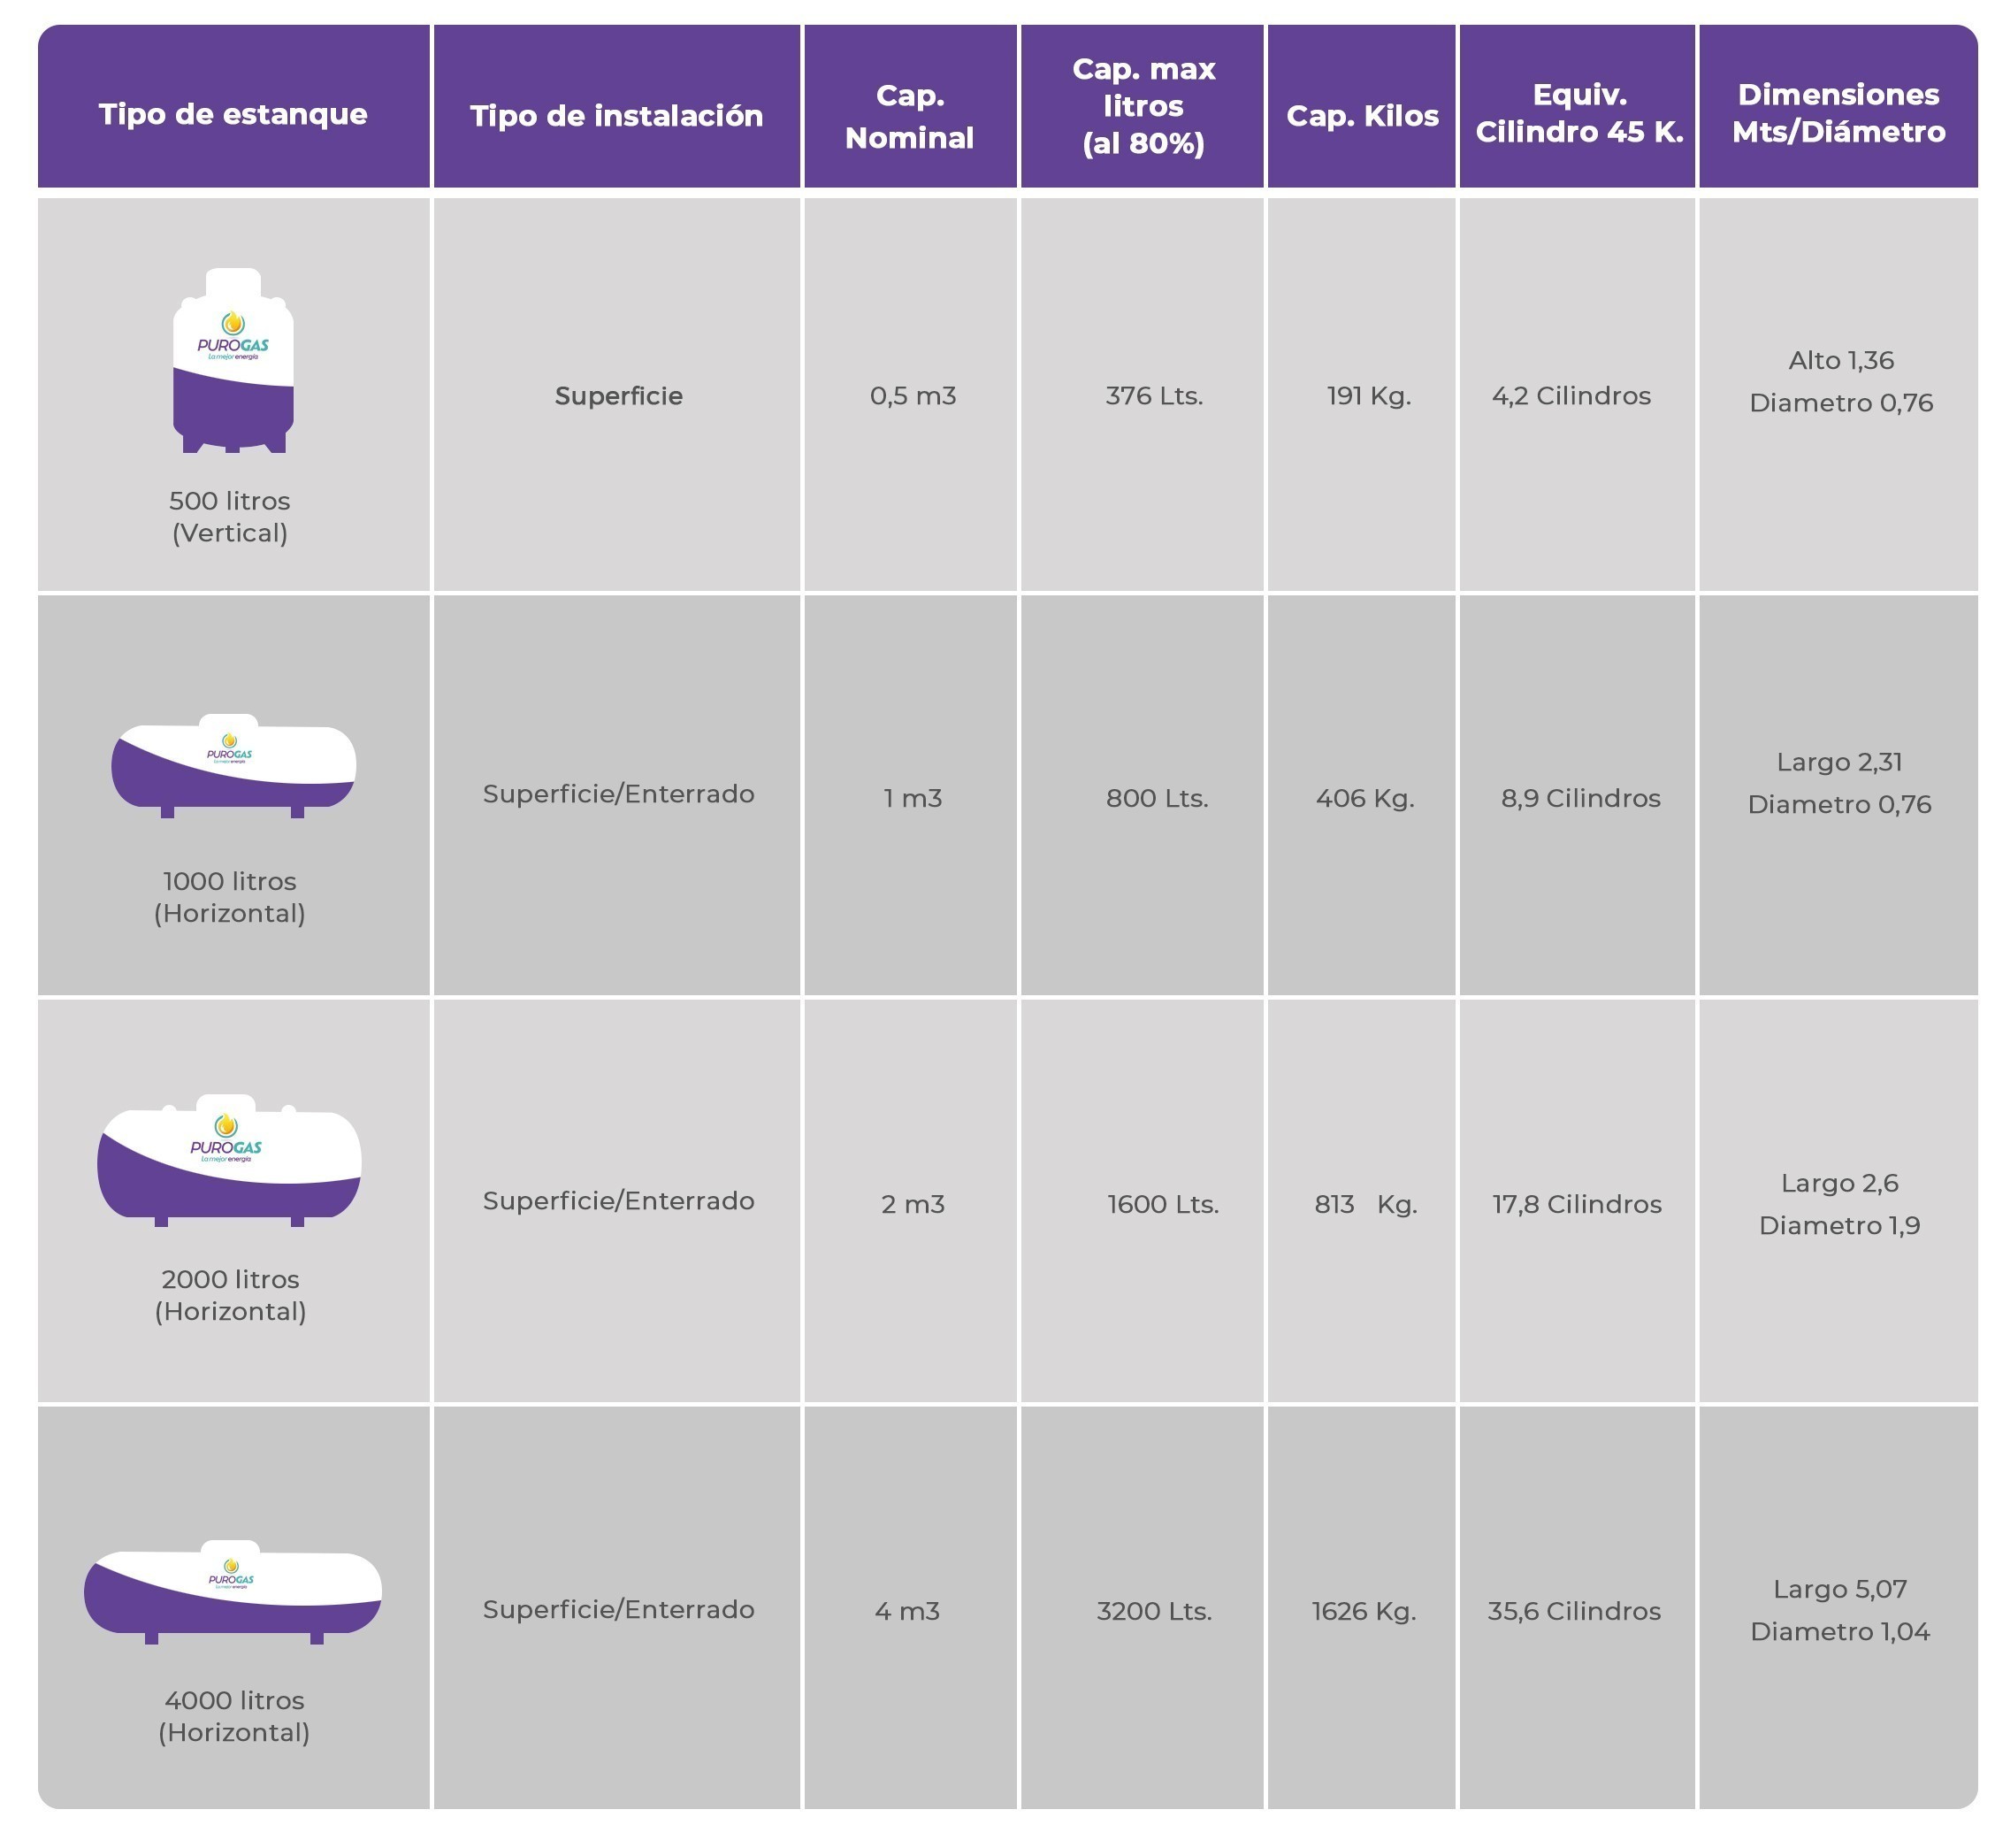1995x1848 pixels.
Task: Click the "Dimensiones Mts/Diámetro" header
Action: tap(1838, 113)
